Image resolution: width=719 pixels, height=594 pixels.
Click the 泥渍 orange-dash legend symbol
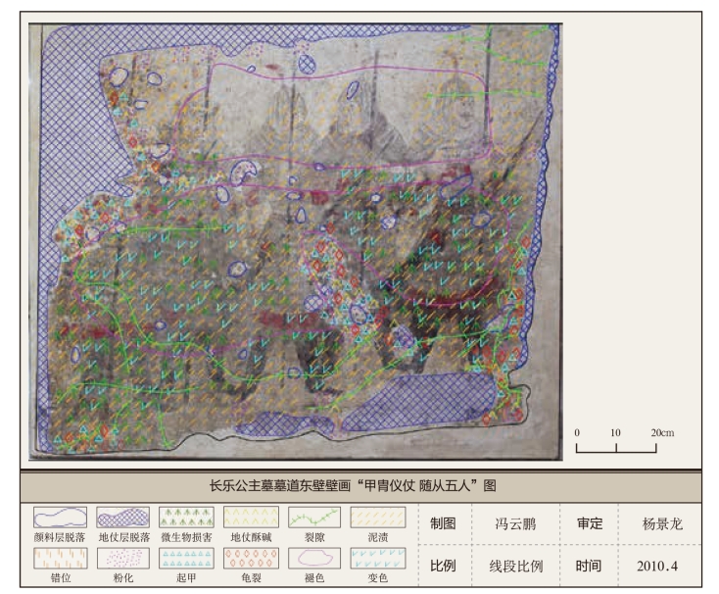click(378, 518)
